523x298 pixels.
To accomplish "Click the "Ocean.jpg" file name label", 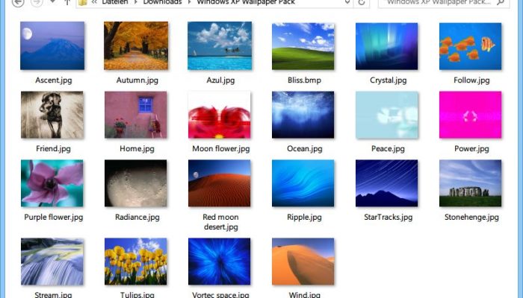I will [305, 149].
